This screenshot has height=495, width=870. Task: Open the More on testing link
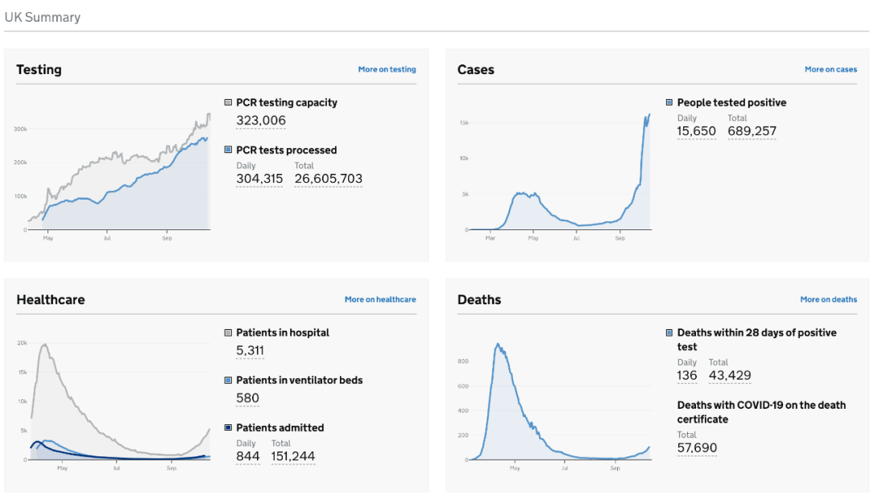point(387,69)
